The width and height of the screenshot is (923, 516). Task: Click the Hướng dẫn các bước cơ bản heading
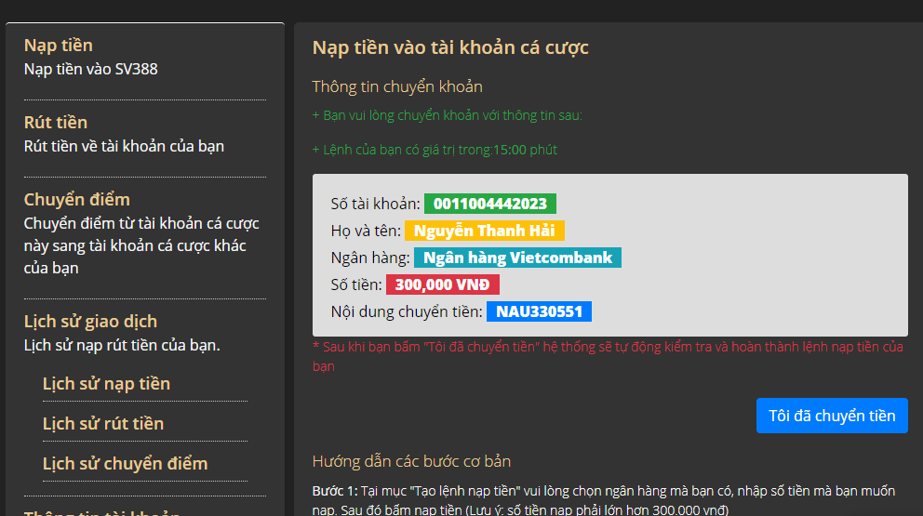pyautogui.click(x=411, y=462)
